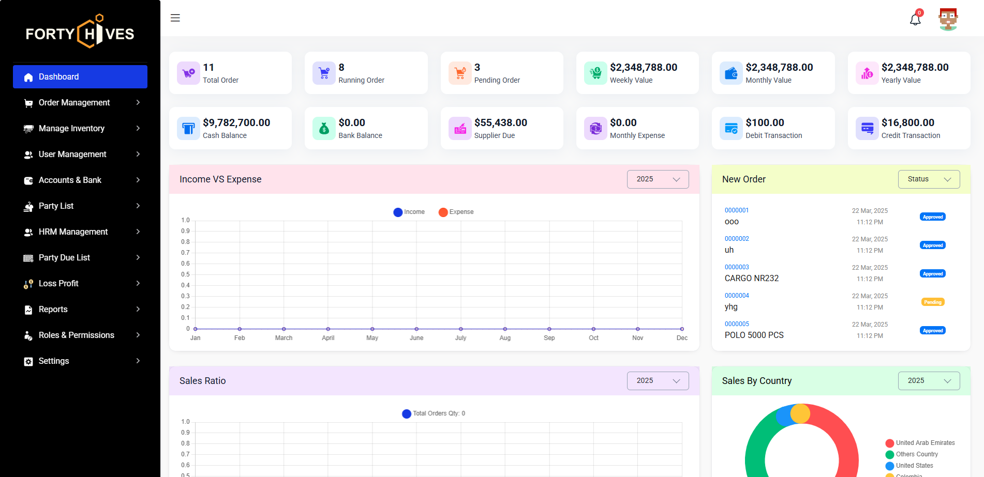Open the Accounts & Bank menu
This screenshot has width=984, height=477.
[80, 180]
